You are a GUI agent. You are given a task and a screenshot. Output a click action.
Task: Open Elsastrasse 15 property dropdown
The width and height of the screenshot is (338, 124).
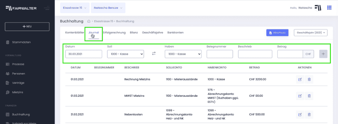(x=75, y=8)
